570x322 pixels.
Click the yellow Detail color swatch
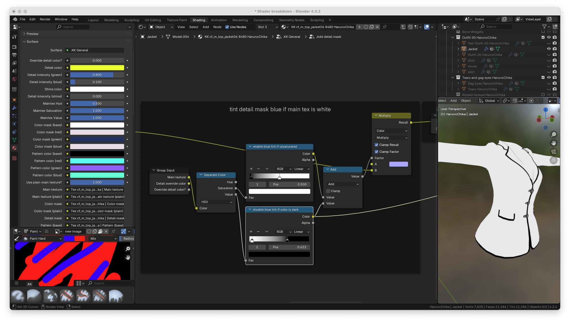[97, 68]
